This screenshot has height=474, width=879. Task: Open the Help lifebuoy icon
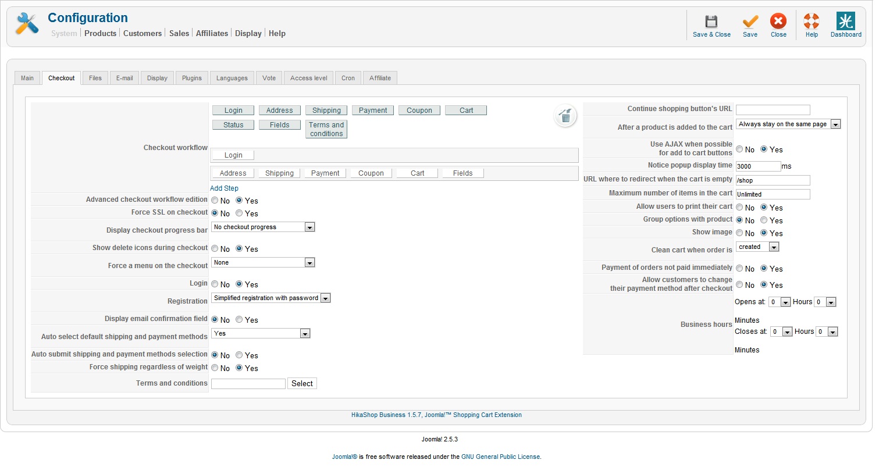point(812,22)
